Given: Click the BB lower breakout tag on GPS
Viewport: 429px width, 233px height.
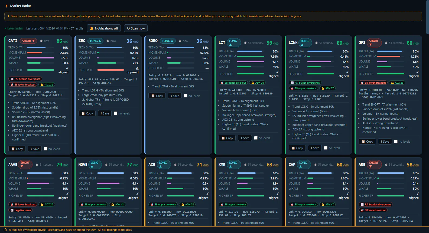Looking at the screenshot, I should (x=373, y=83).
